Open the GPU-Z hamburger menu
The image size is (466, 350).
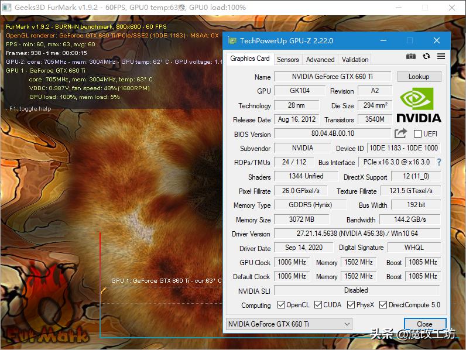point(441,56)
